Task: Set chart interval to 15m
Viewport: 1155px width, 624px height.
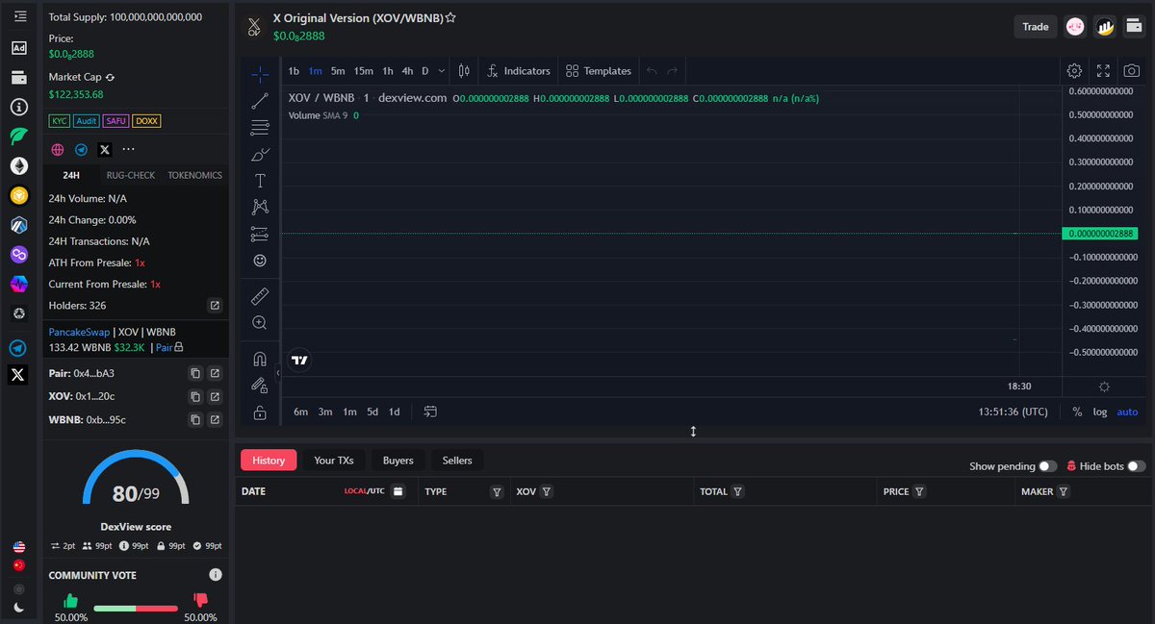Action: click(363, 70)
